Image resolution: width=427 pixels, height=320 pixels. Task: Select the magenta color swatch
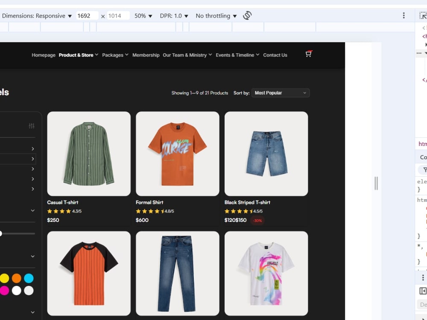point(4,290)
